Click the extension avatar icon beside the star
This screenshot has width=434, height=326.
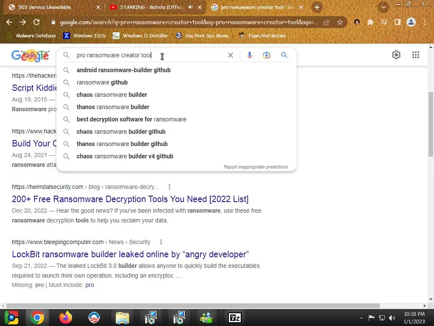coord(357,22)
